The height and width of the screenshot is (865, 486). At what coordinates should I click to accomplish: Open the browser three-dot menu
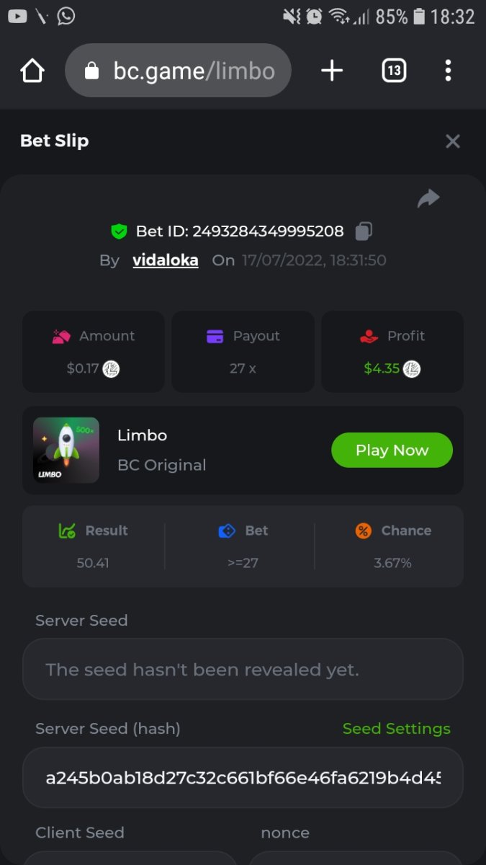coord(448,71)
